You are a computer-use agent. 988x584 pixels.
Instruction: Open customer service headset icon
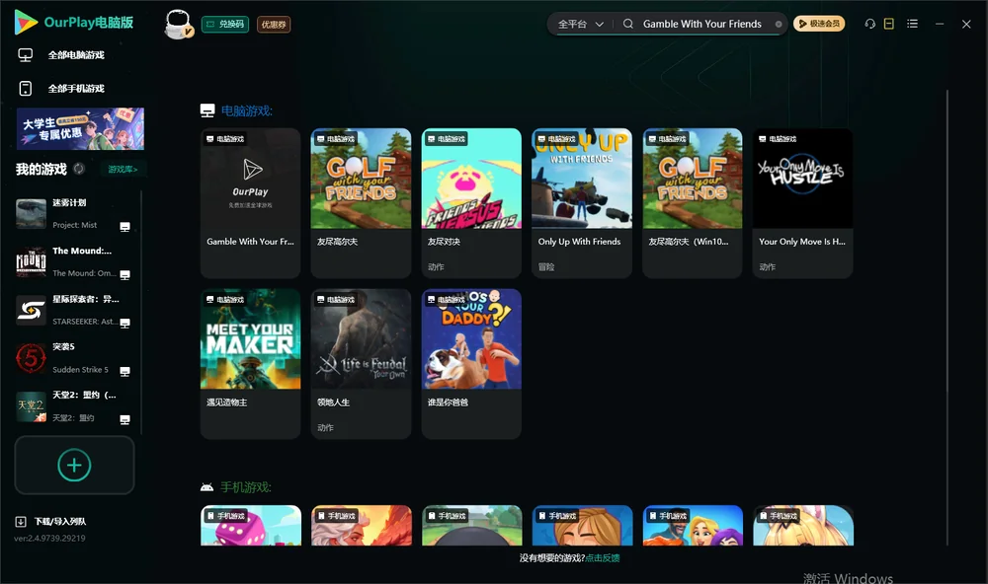870,24
